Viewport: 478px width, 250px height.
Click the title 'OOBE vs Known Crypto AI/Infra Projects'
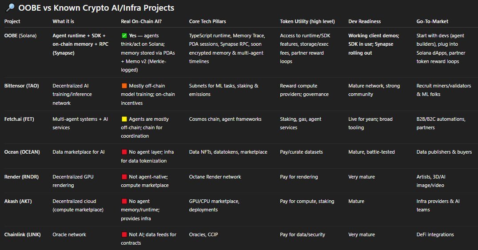click(x=96, y=8)
